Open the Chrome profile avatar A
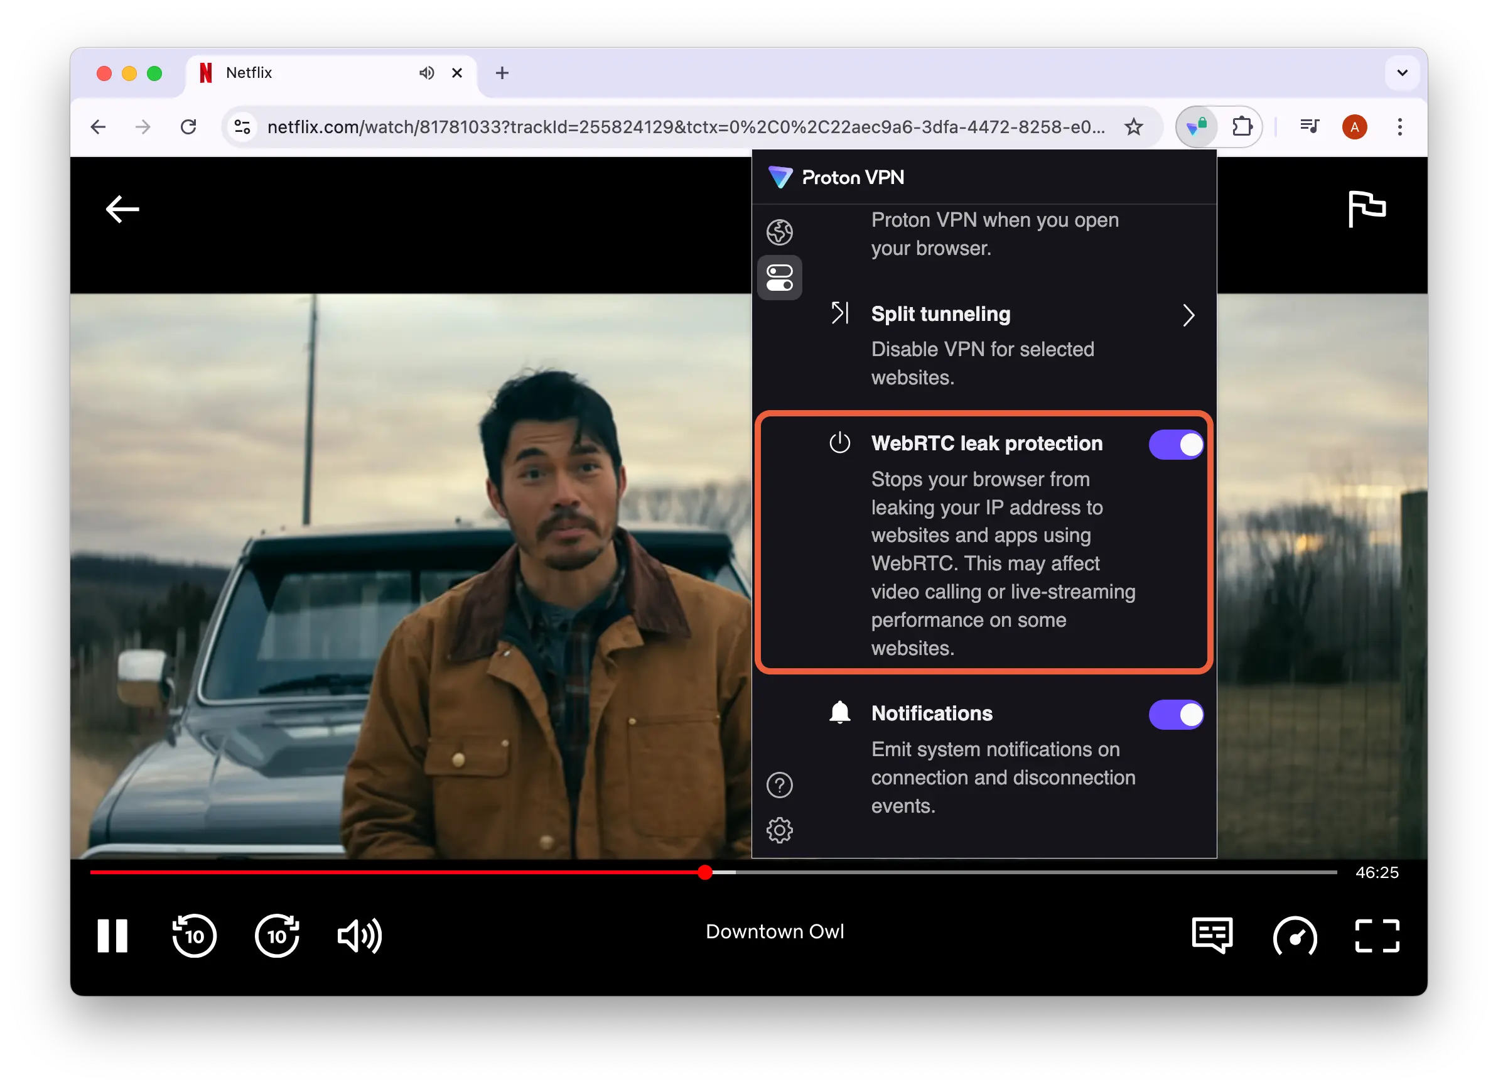1498x1089 pixels. pyautogui.click(x=1354, y=127)
